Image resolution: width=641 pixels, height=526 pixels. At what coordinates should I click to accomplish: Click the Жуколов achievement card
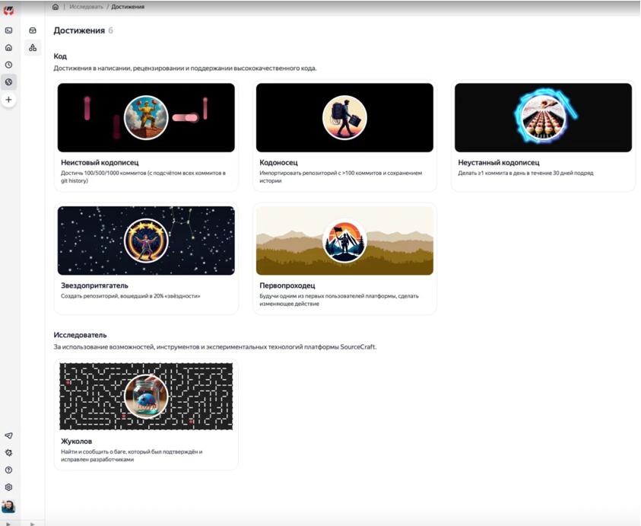[146, 414]
